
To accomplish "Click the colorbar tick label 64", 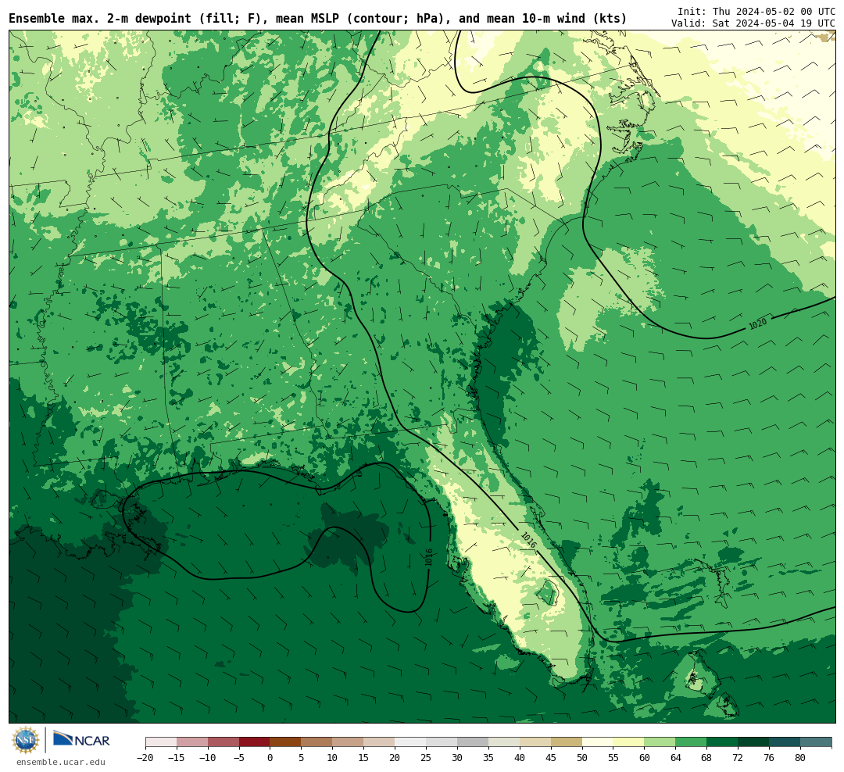I will pyautogui.click(x=676, y=758).
